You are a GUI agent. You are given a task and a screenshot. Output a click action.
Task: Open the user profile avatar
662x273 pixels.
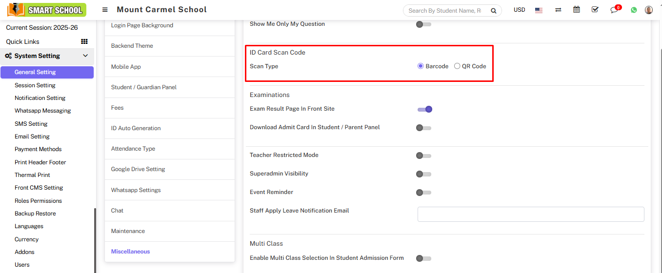[648, 10]
